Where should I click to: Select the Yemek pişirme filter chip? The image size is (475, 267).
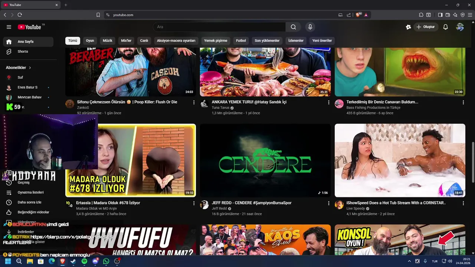coord(216,41)
